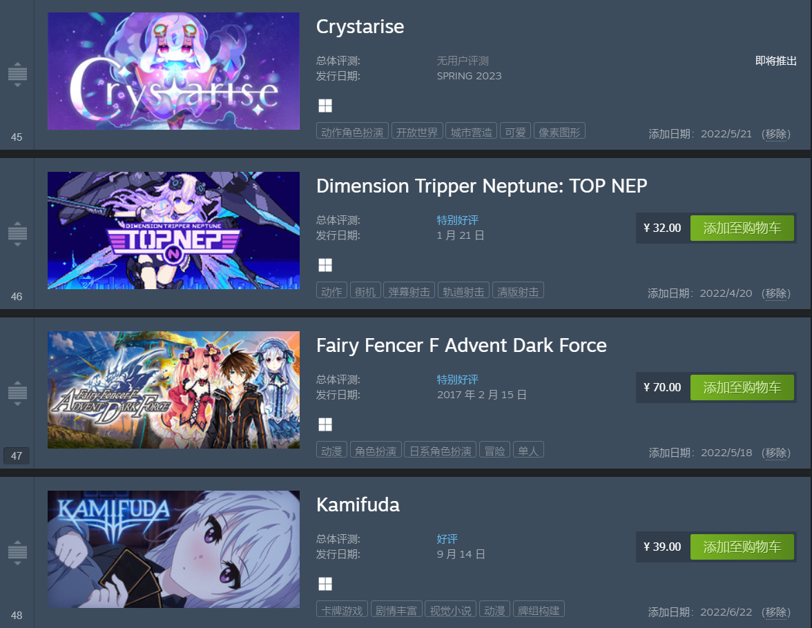This screenshot has height=628, width=812.
Task: Click the Windows platform icon under Crystarise
Action: tap(325, 106)
